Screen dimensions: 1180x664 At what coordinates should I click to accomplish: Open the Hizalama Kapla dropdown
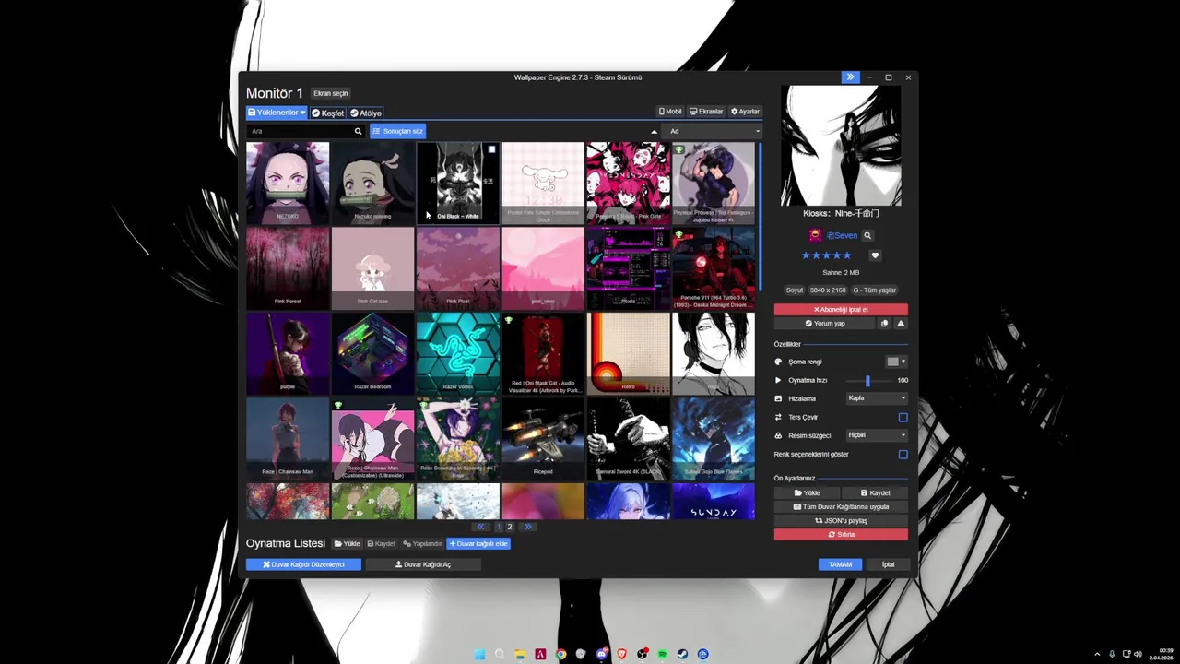(877, 398)
